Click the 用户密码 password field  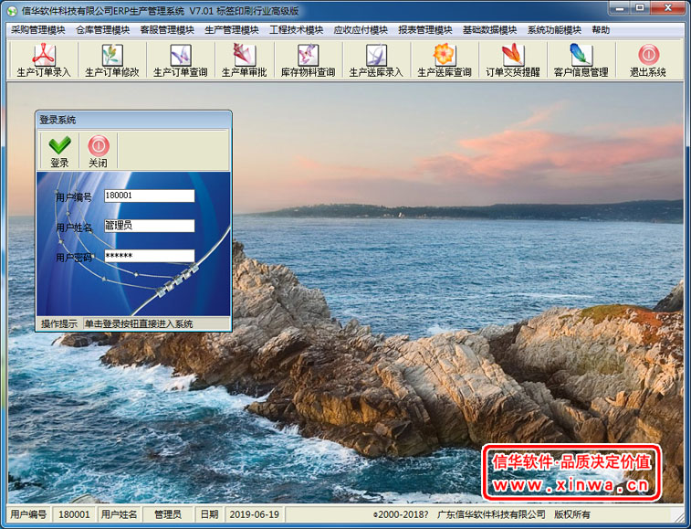pyautogui.click(x=150, y=256)
